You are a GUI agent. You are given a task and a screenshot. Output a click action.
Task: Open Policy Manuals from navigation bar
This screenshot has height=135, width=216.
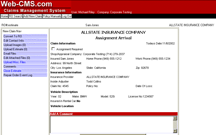(52, 16)
